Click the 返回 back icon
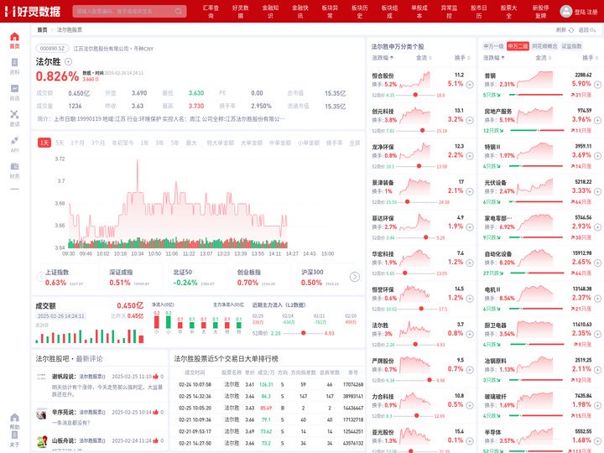The height and width of the screenshot is (453, 604). tap(593, 29)
